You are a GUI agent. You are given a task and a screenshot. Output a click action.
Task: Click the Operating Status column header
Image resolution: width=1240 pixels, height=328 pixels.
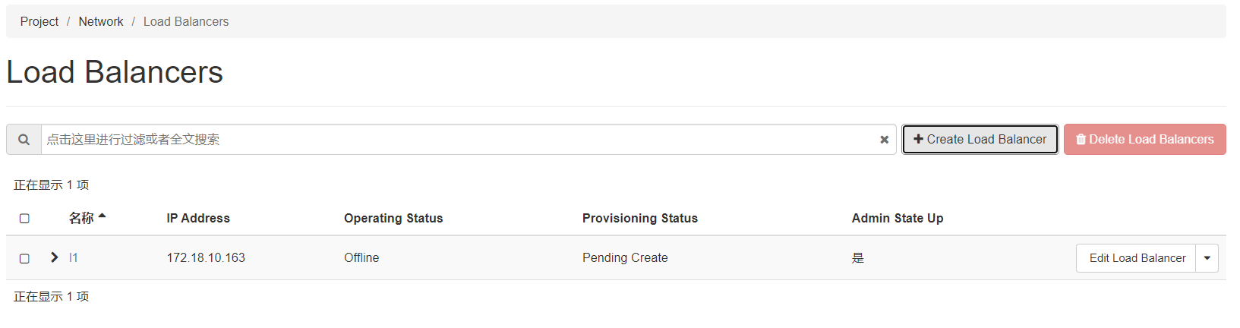393,219
